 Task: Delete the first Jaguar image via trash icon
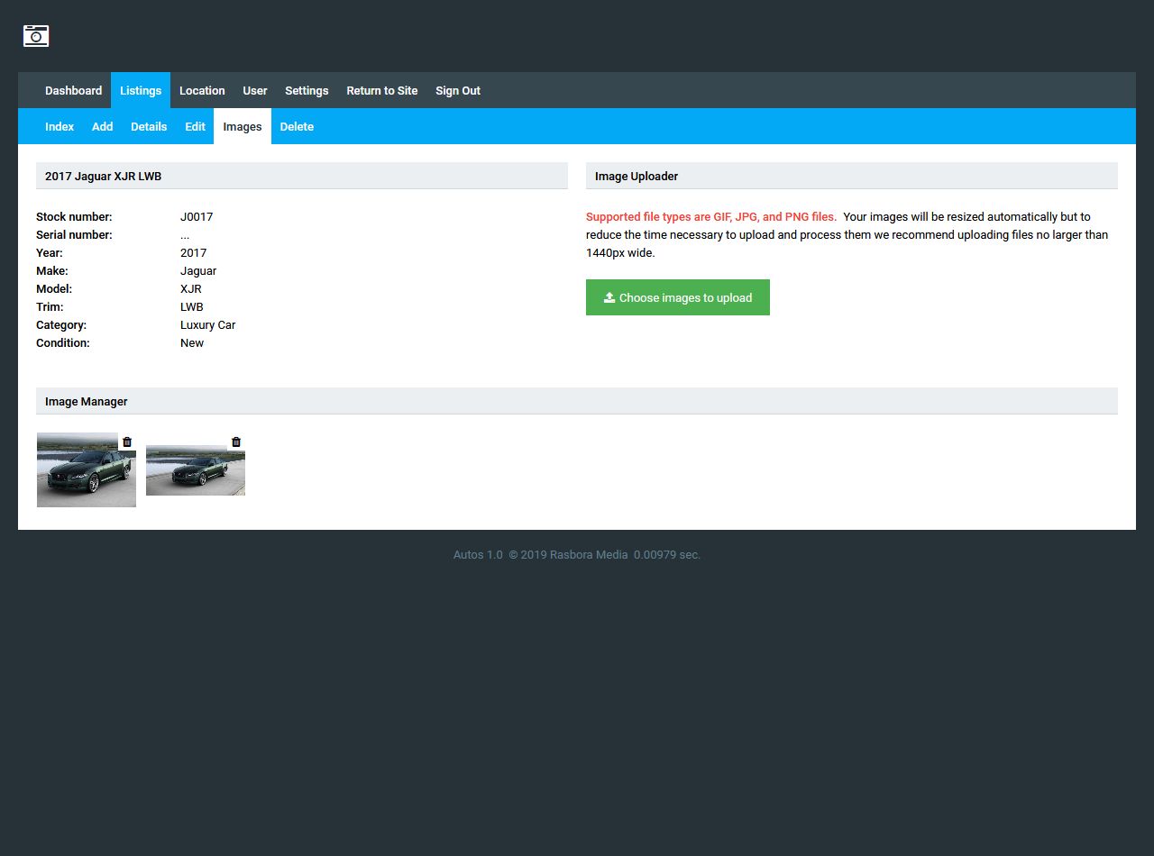coord(127,442)
